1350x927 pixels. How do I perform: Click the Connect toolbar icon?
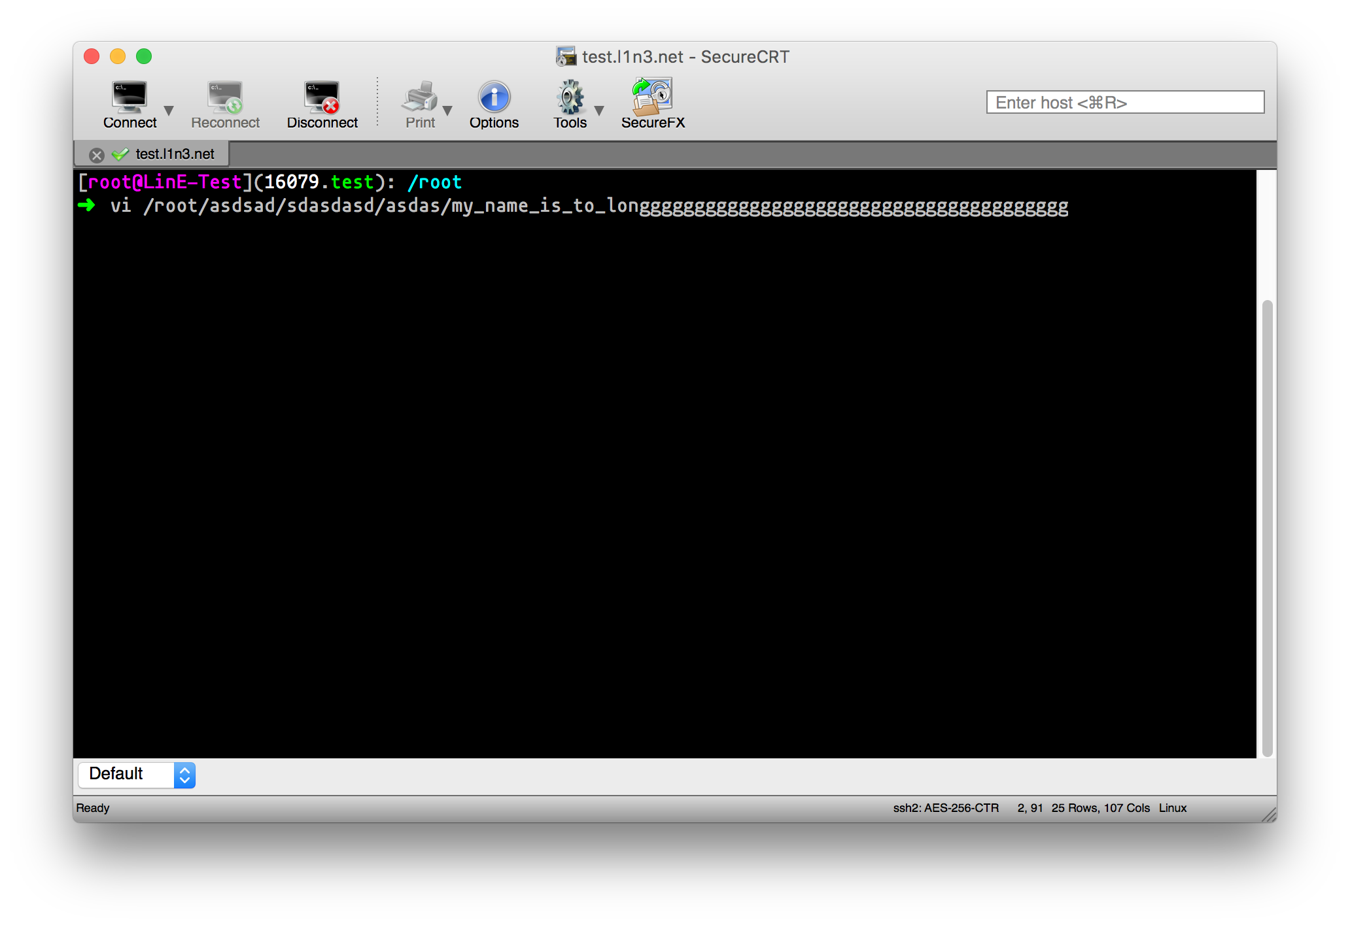[130, 98]
